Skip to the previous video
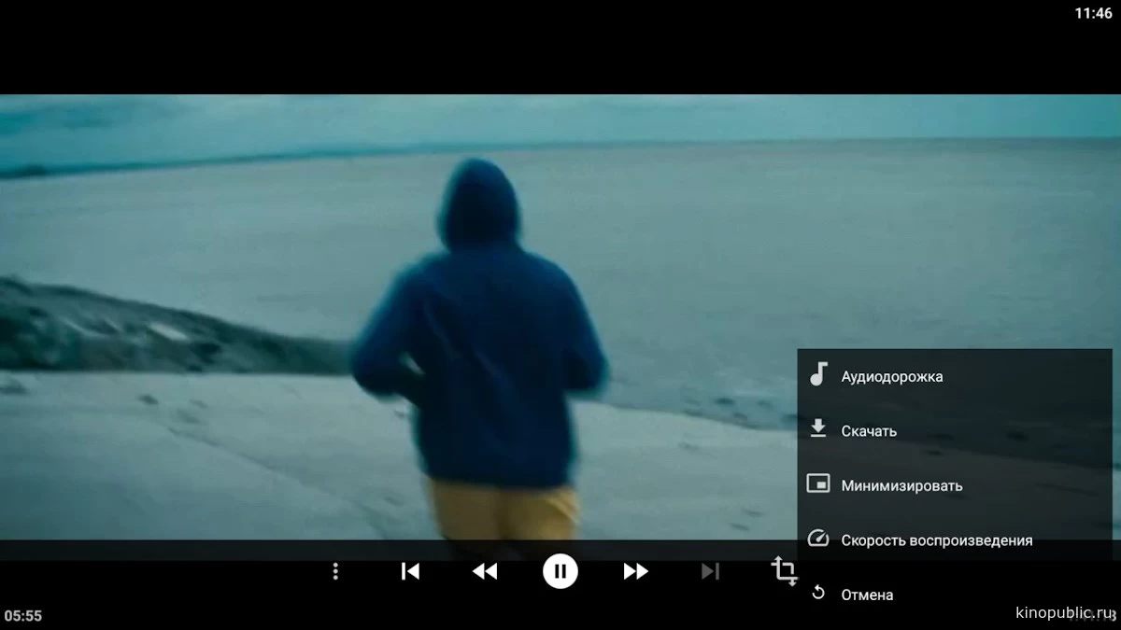Viewport: 1121px width, 630px height. [x=410, y=571]
